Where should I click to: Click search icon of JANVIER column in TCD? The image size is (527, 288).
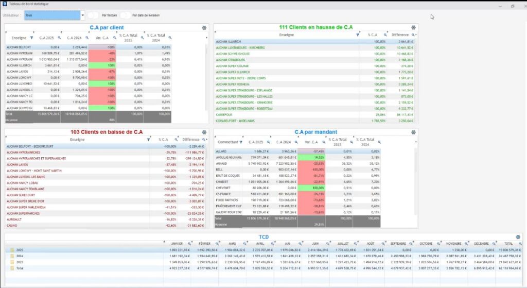pyautogui.click(x=189, y=244)
